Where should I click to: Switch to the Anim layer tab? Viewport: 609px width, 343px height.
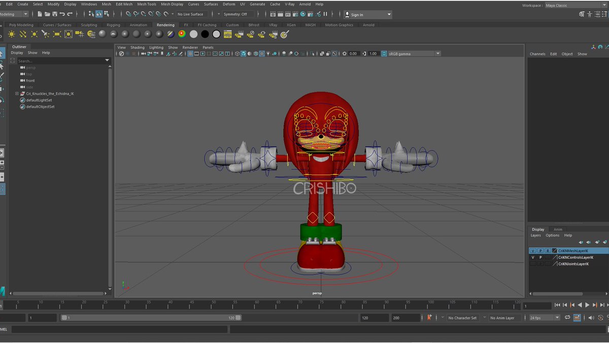(558, 229)
